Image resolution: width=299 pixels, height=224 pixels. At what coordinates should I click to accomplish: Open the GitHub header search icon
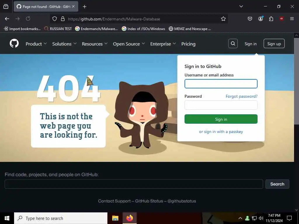(233, 44)
